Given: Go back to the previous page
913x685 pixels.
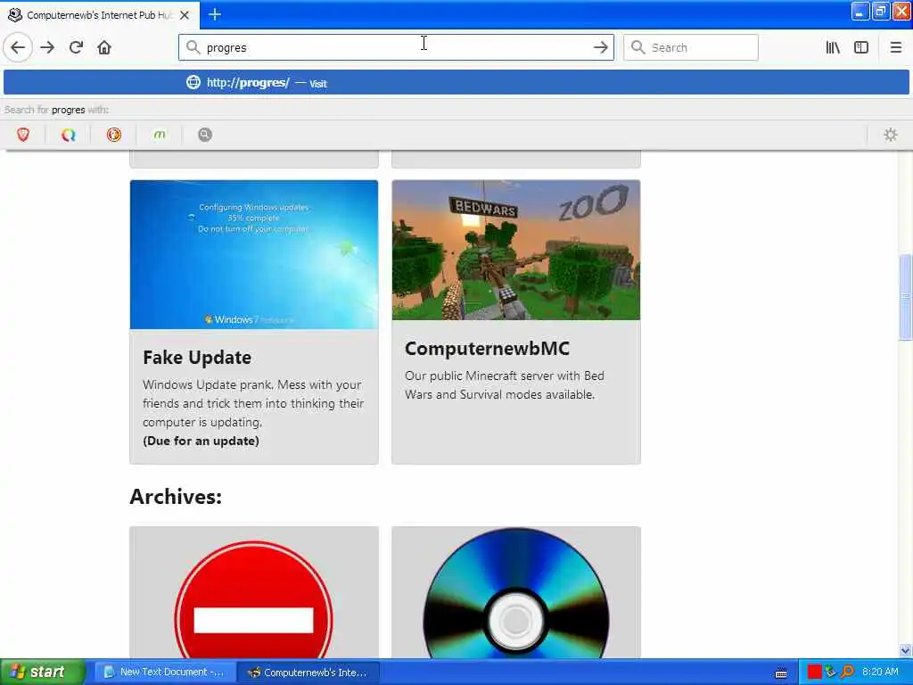Looking at the screenshot, I should [18, 47].
